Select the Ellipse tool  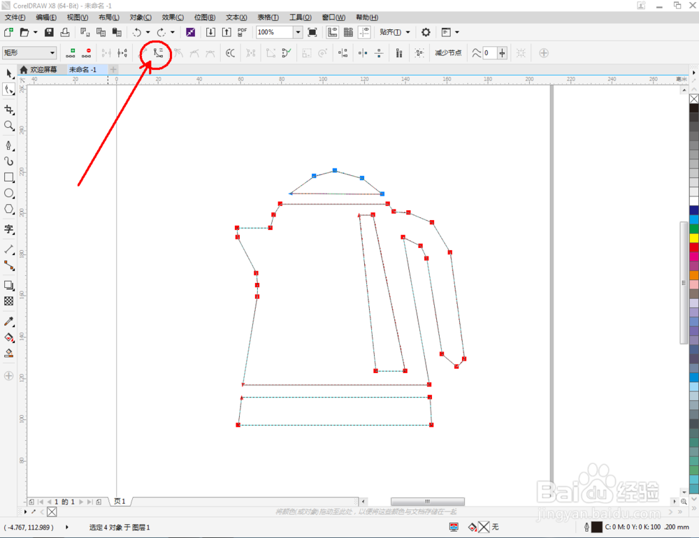[9, 194]
